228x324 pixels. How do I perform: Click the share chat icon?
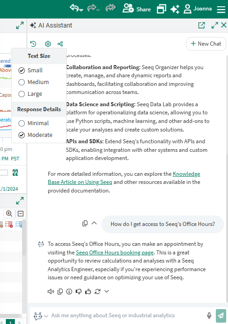(60, 44)
